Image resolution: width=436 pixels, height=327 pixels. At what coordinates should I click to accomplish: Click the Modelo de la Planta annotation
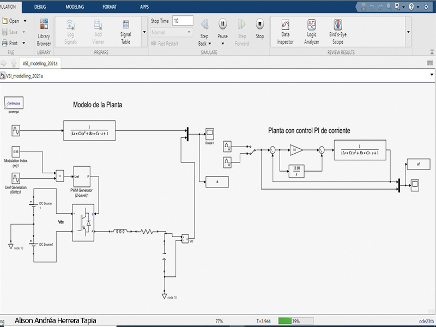coord(98,105)
